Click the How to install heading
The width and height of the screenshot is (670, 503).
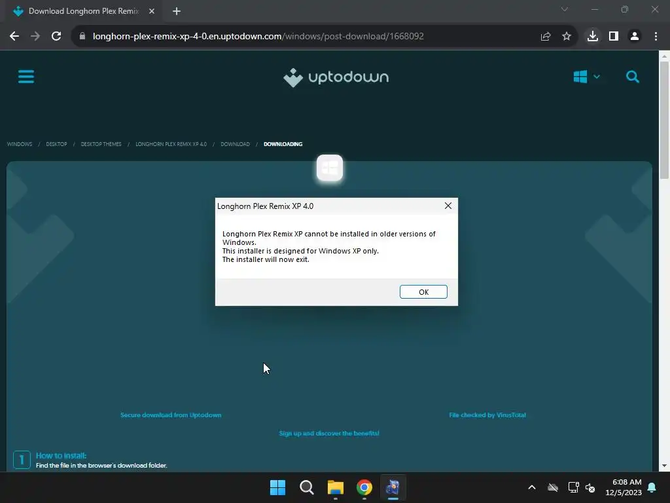61,456
